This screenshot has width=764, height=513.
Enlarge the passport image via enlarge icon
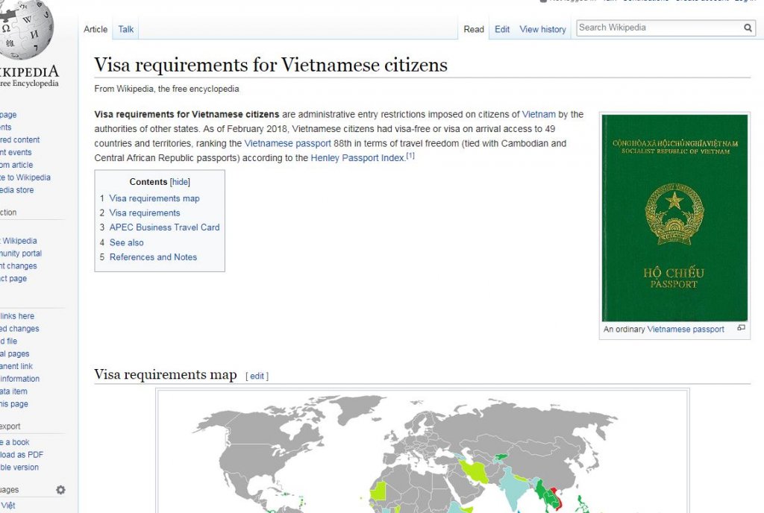(x=741, y=328)
